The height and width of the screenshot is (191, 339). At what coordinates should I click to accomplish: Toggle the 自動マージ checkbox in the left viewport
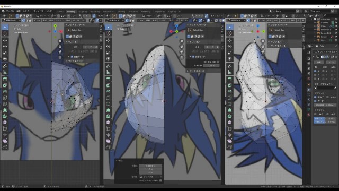point(72,57)
